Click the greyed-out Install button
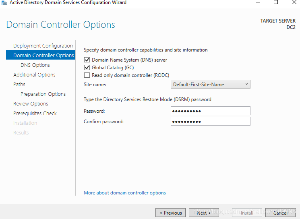This screenshot has width=300, height=219. 247,213
